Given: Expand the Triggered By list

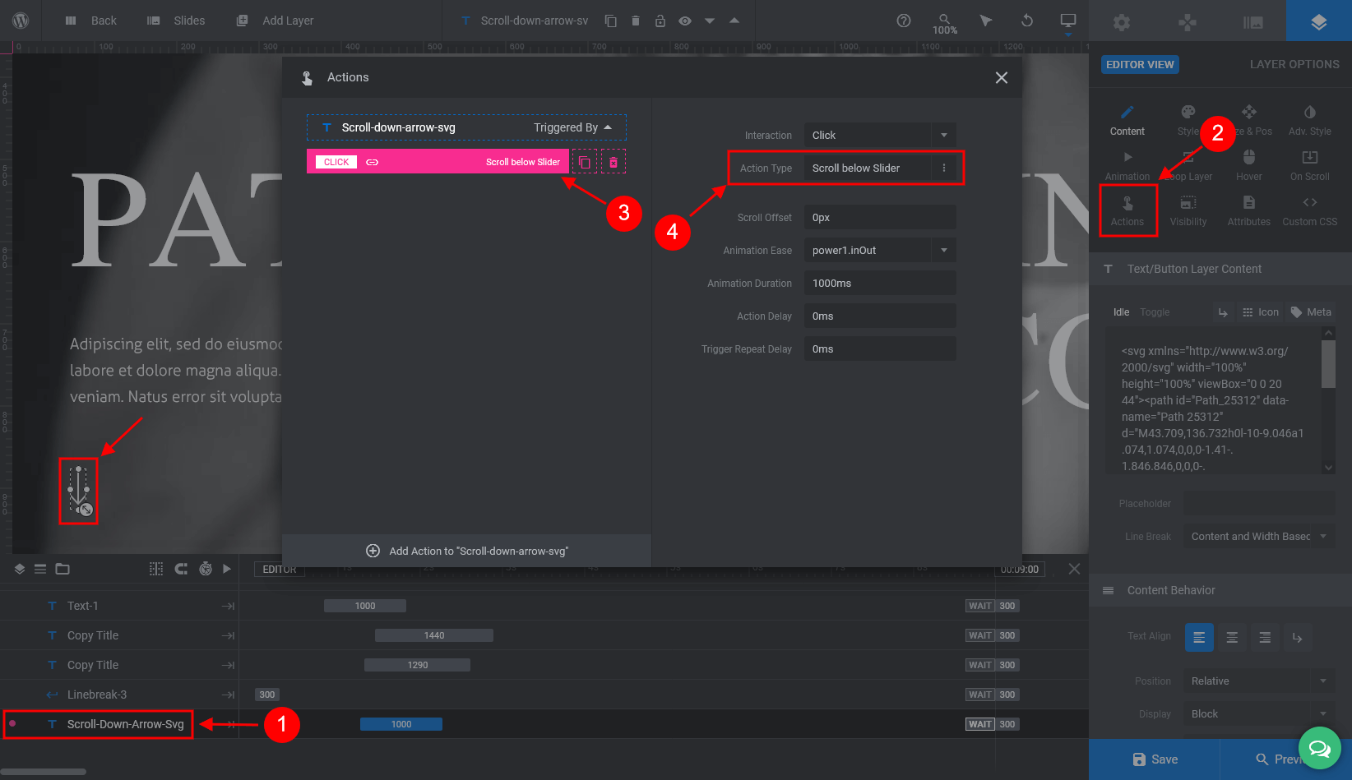Looking at the screenshot, I should pos(573,127).
